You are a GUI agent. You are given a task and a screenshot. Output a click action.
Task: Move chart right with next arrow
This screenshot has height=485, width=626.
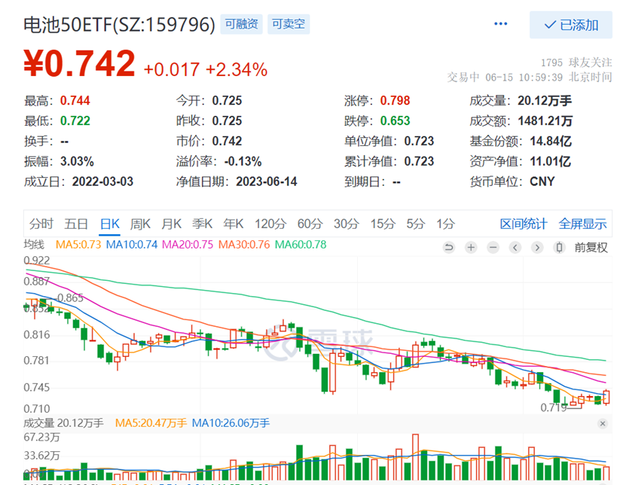coord(537,248)
